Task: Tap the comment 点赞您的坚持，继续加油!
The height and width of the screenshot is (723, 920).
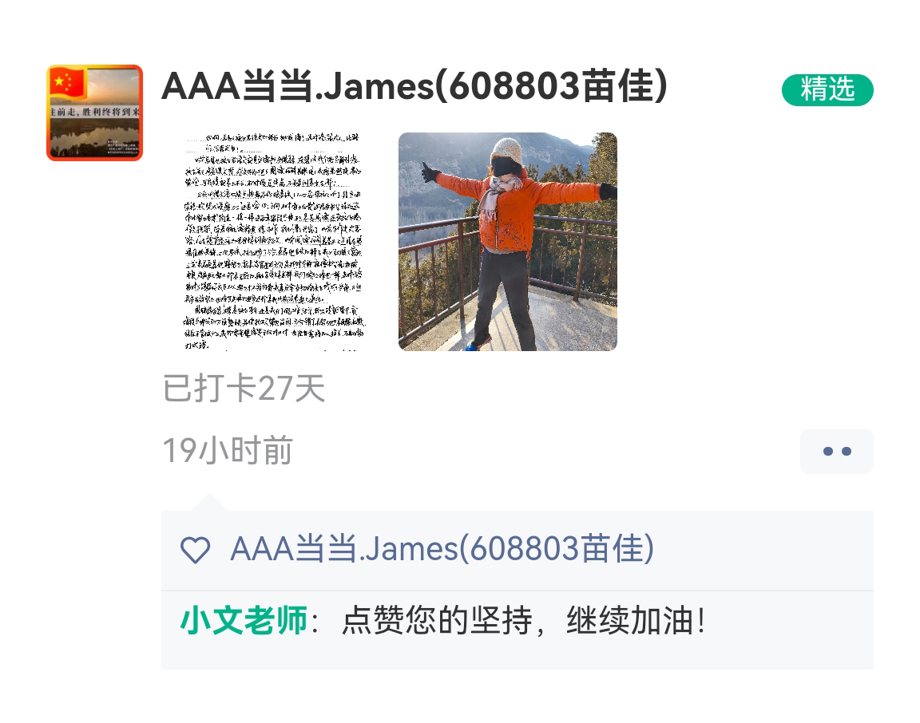Action: click(523, 620)
